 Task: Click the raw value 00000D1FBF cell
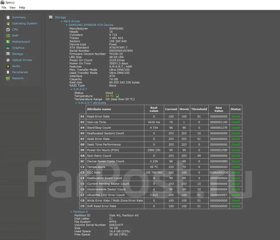(x=219, y=150)
